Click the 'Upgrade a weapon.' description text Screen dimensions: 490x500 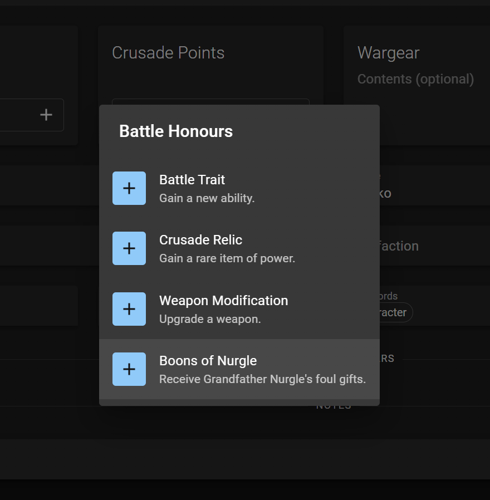(210, 319)
